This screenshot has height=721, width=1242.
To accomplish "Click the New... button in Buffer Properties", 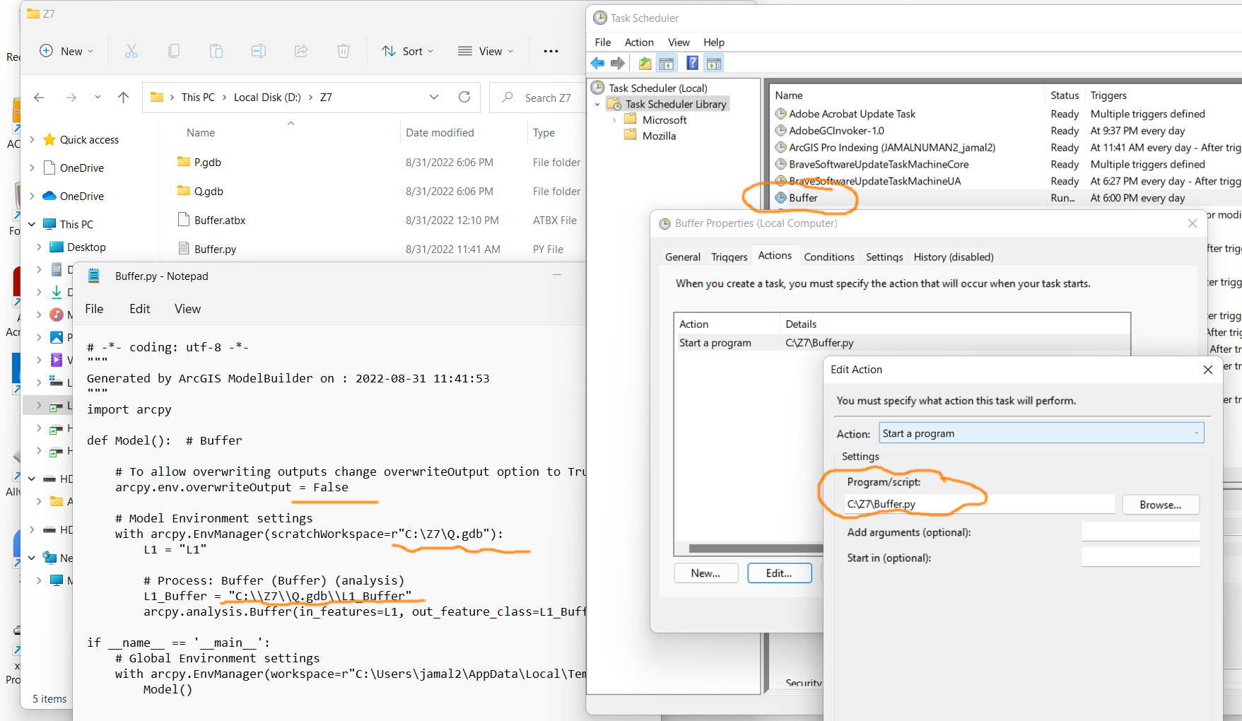I will pyautogui.click(x=706, y=573).
